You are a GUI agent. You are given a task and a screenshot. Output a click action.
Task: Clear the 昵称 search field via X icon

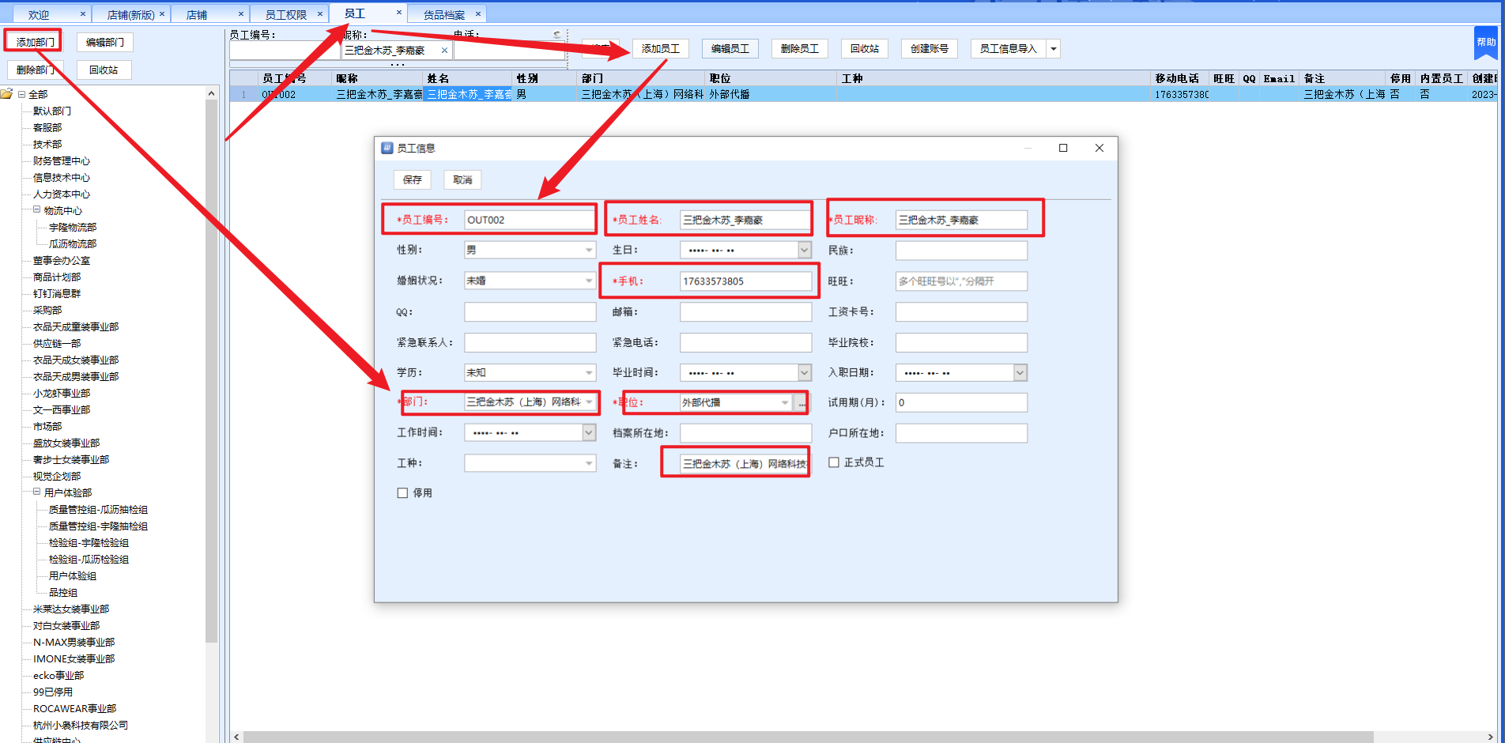(444, 51)
